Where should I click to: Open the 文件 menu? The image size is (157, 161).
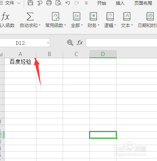10,3
